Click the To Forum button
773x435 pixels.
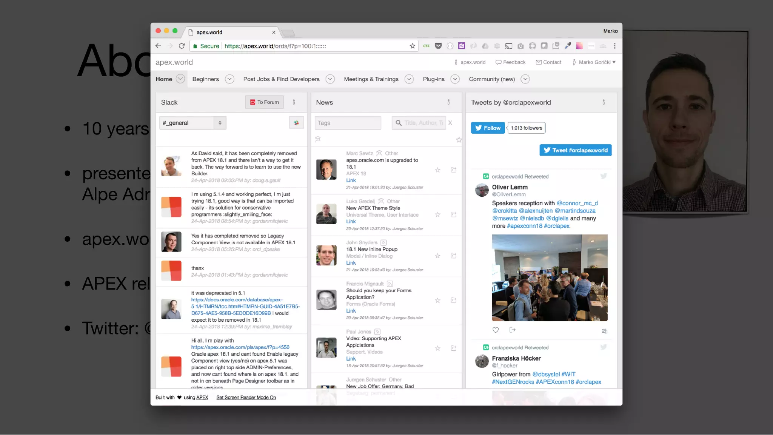(264, 102)
